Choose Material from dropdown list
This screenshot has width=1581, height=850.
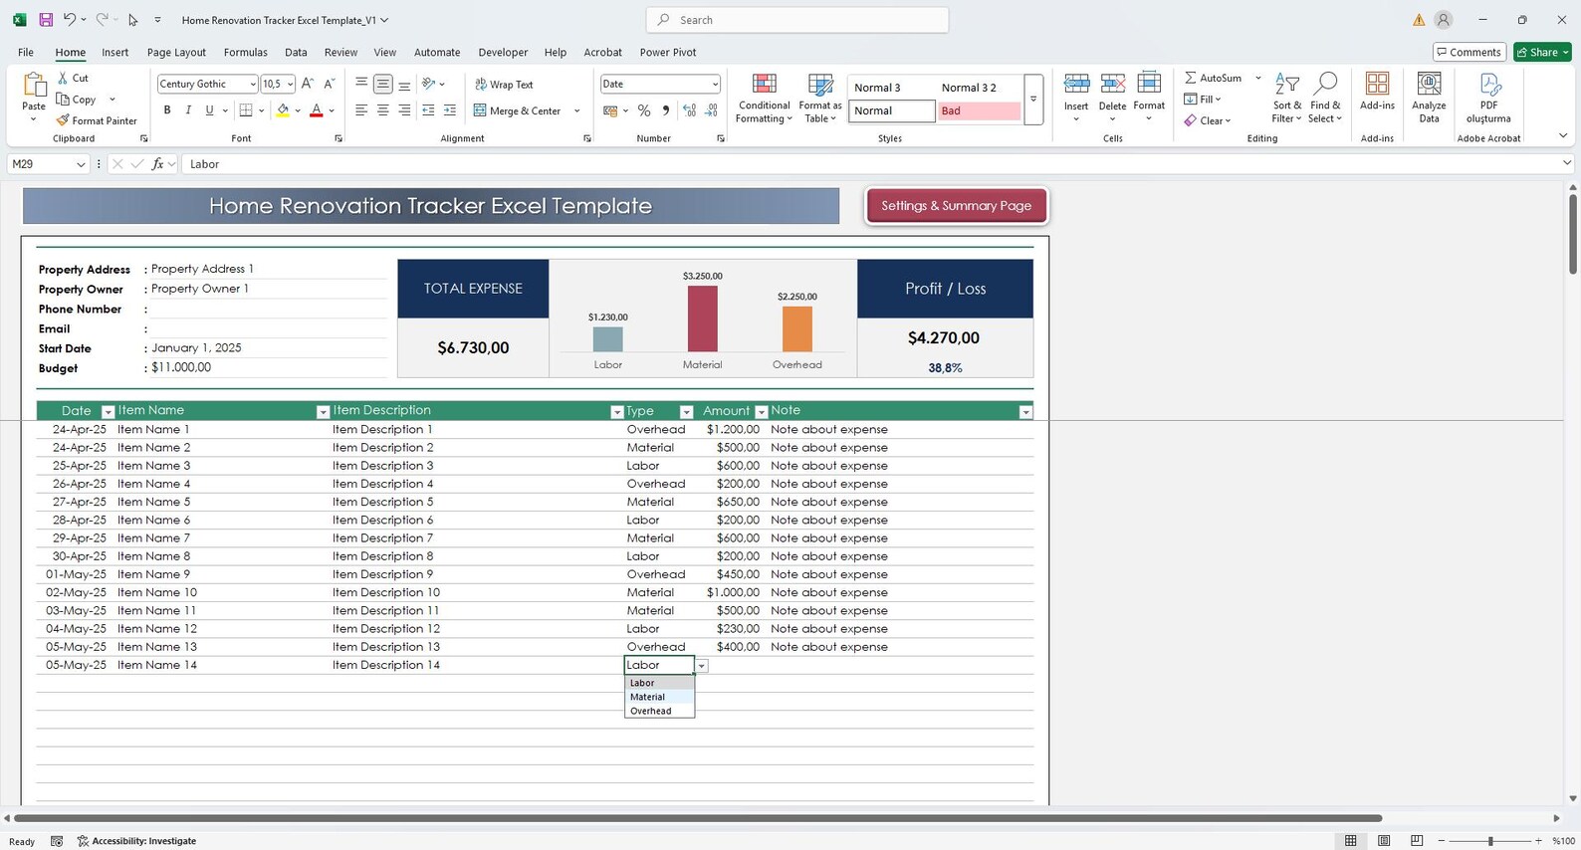pos(659,697)
